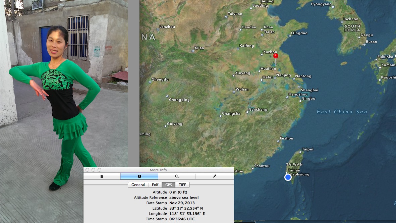
Task: Click the 'above sea level' value
Action: coord(184,198)
